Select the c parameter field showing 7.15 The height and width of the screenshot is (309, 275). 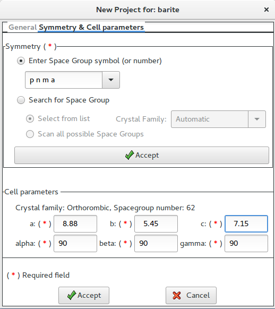[246, 224]
